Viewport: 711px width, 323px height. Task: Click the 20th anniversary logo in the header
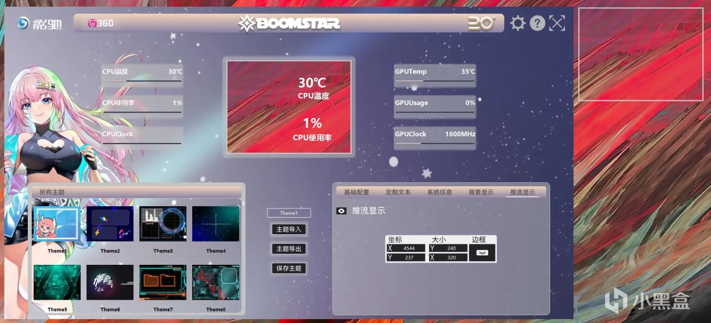[480, 23]
